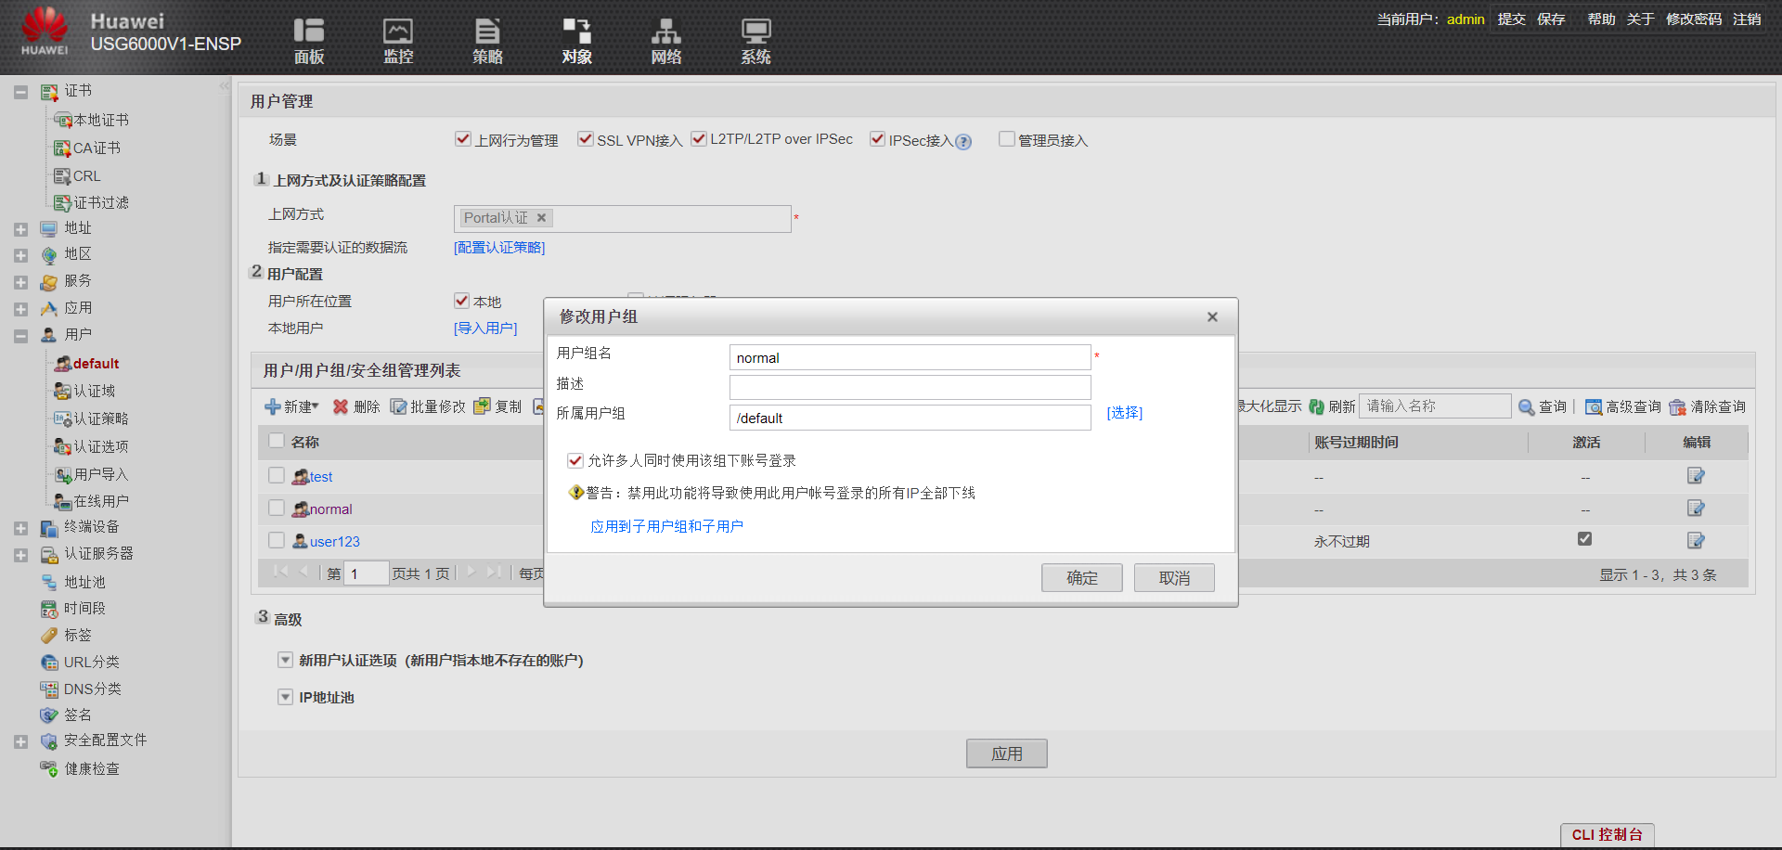Open the 网络 network tab

(x=665, y=42)
